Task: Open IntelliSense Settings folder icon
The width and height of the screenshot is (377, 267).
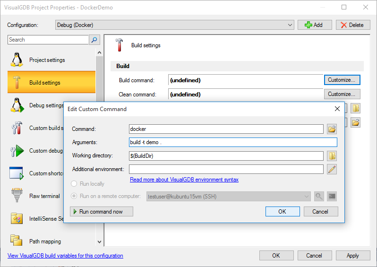Action: (x=17, y=218)
